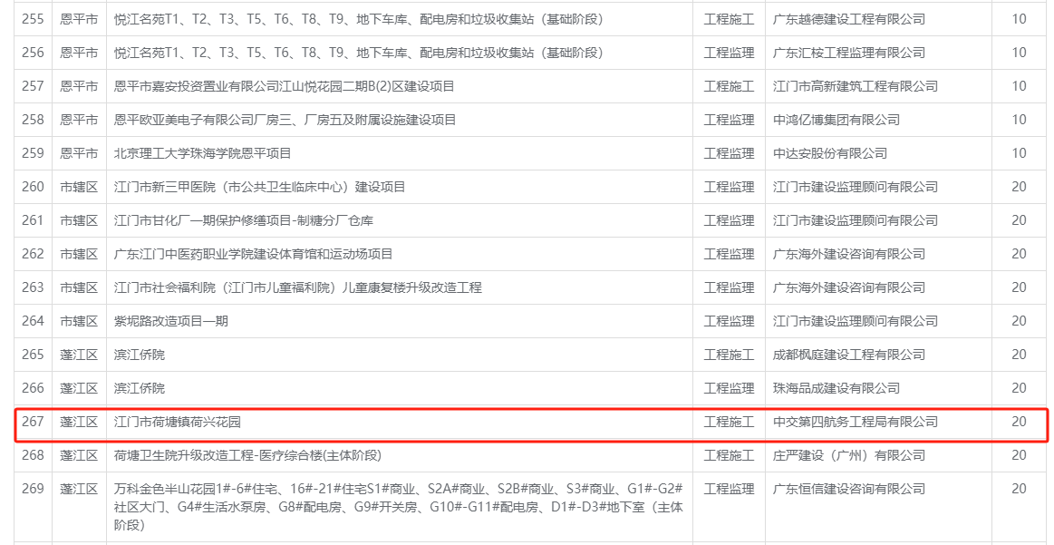Select 恩平市 in row 258

tap(79, 120)
